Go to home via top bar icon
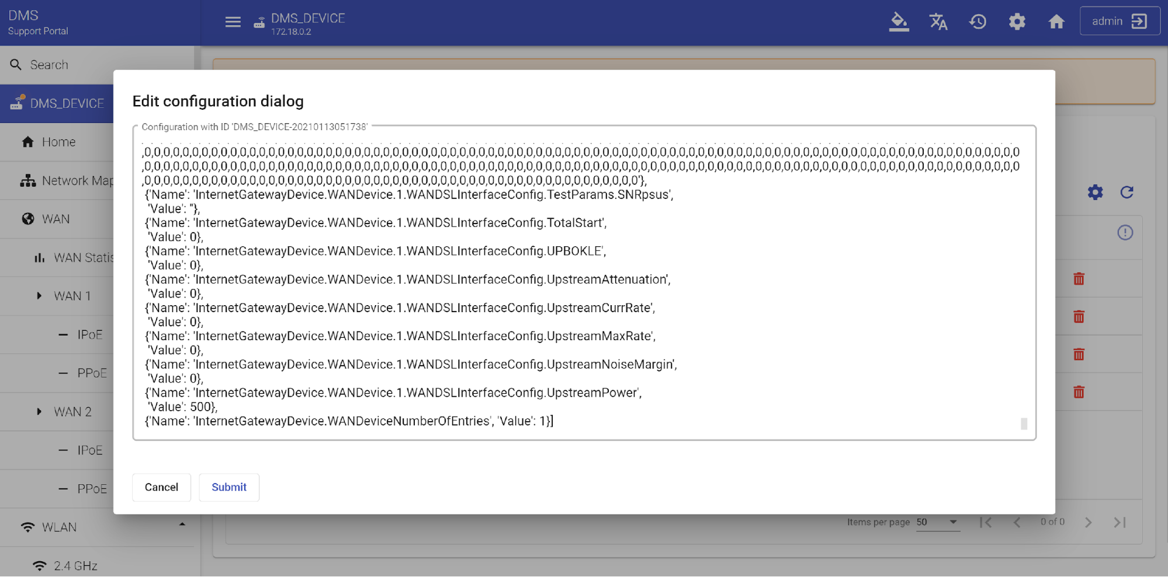The image size is (1168, 577). [1056, 22]
